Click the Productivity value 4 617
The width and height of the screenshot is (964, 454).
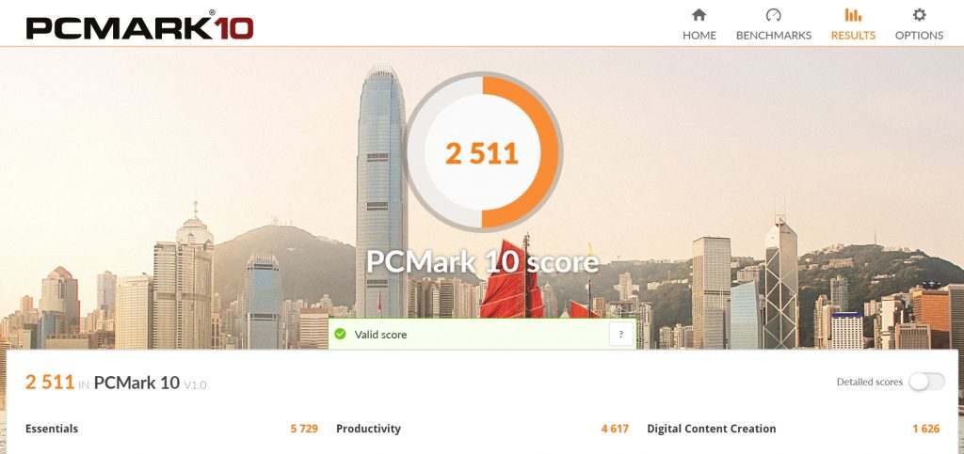pyautogui.click(x=616, y=429)
